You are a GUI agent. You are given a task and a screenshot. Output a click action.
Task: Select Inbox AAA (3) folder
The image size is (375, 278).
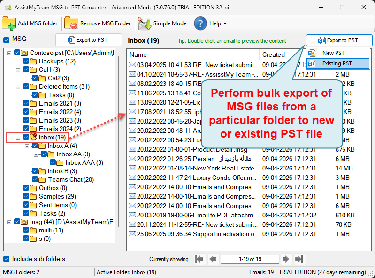pos(84,162)
